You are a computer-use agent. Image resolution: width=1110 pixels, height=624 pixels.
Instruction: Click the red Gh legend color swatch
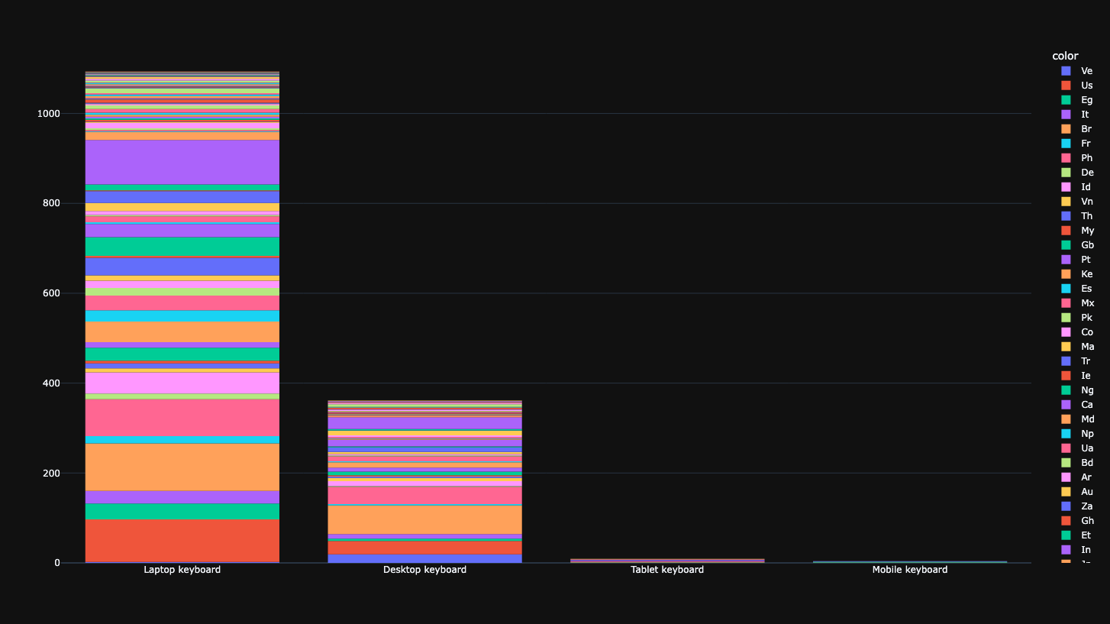click(1066, 521)
